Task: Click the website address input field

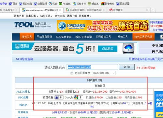Action: click(92, 67)
